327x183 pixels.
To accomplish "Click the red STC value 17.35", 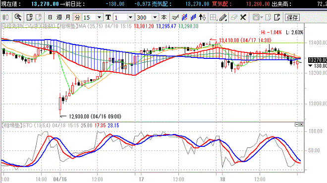I will 100,125.
